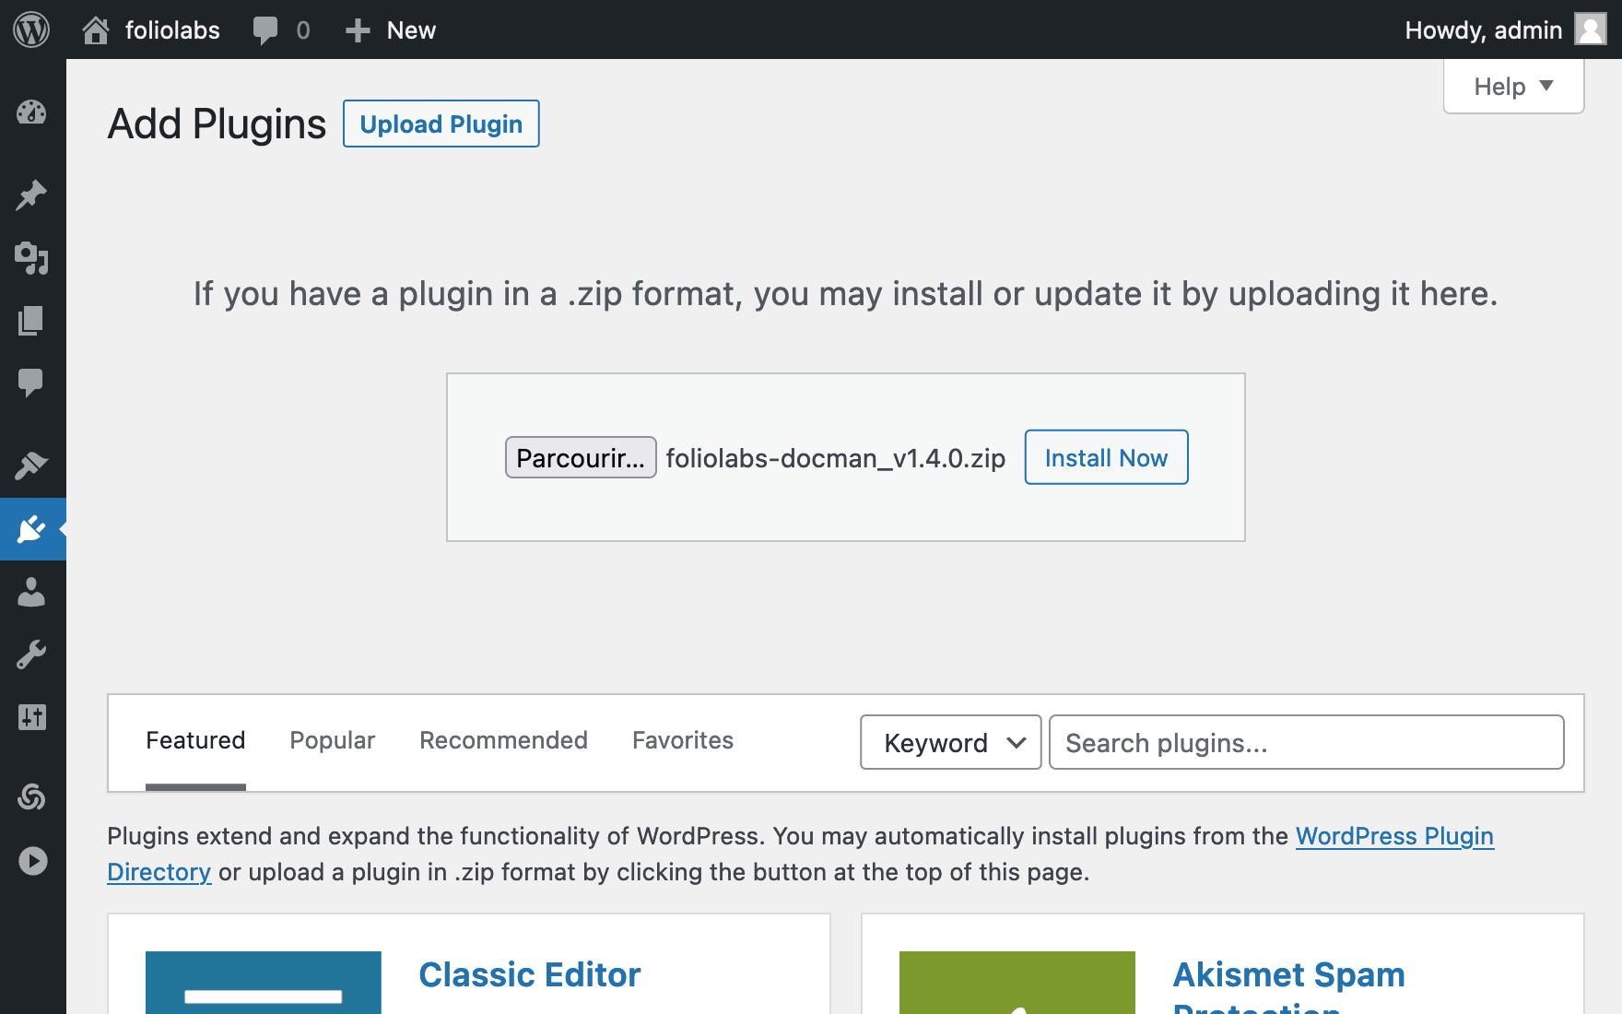
Task: Switch to the Featured tab
Action: 195,740
